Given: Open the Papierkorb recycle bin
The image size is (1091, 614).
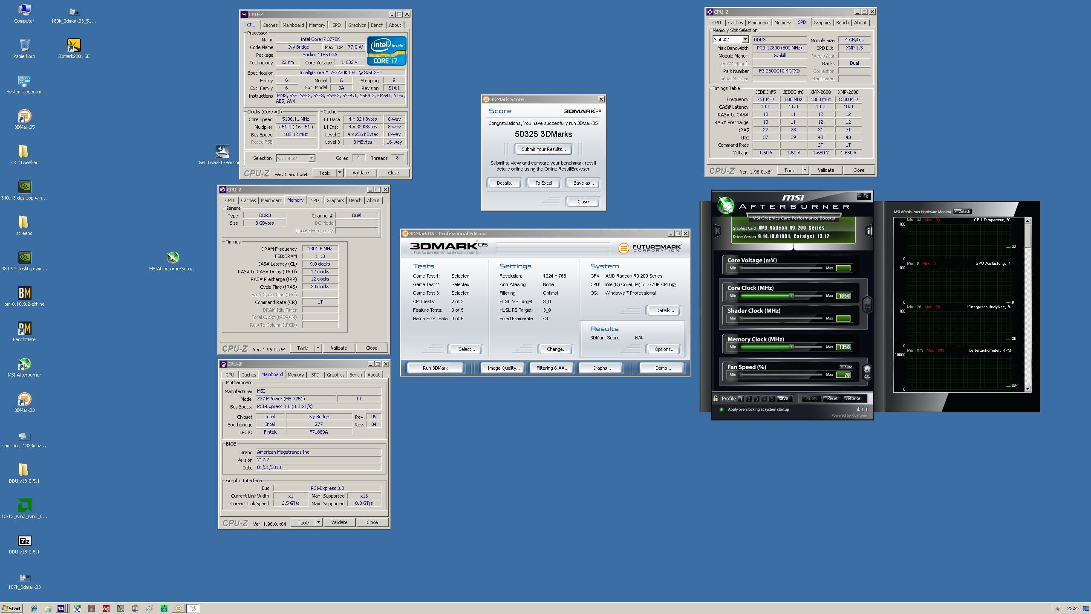Looking at the screenshot, I should [x=24, y=49].
